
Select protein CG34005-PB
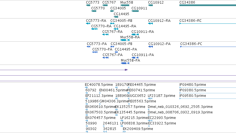tap(121, 44)
